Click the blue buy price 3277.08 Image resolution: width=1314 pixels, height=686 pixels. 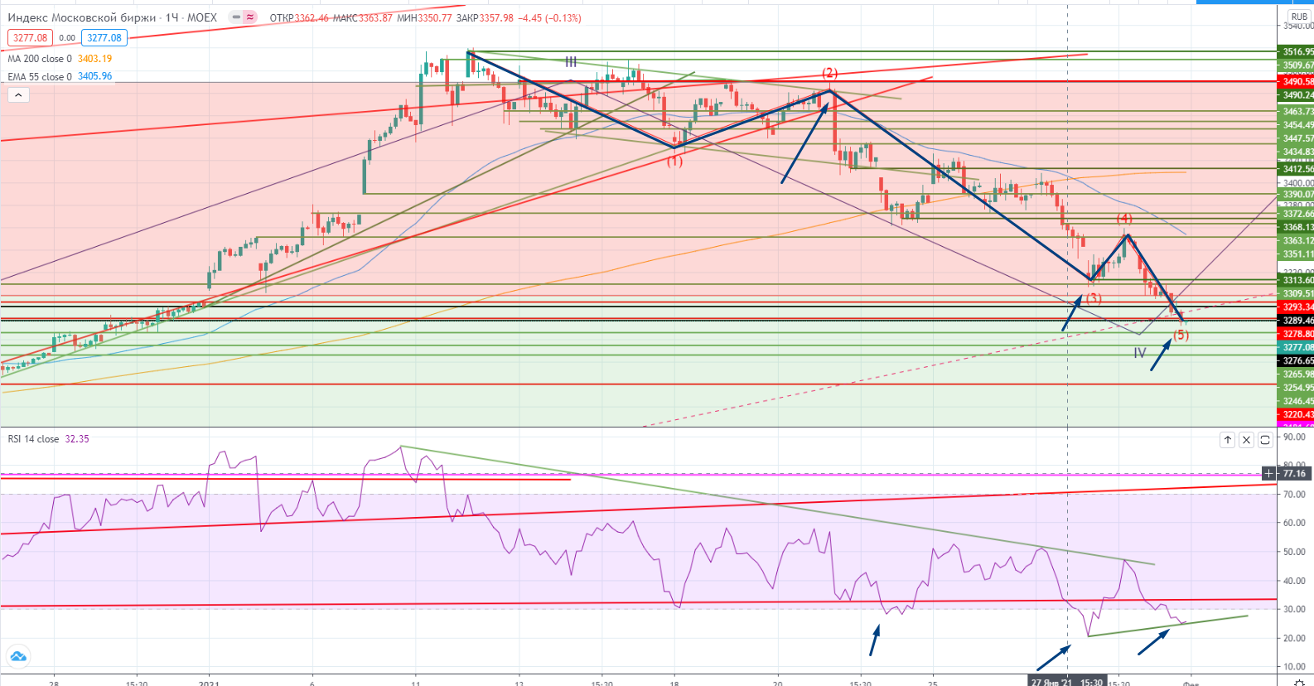pos(104,37)
